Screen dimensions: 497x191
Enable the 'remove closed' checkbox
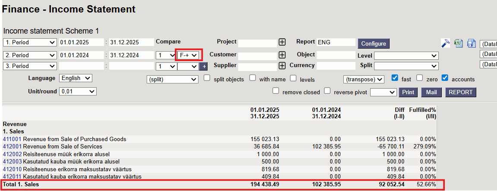pos(276,91)
